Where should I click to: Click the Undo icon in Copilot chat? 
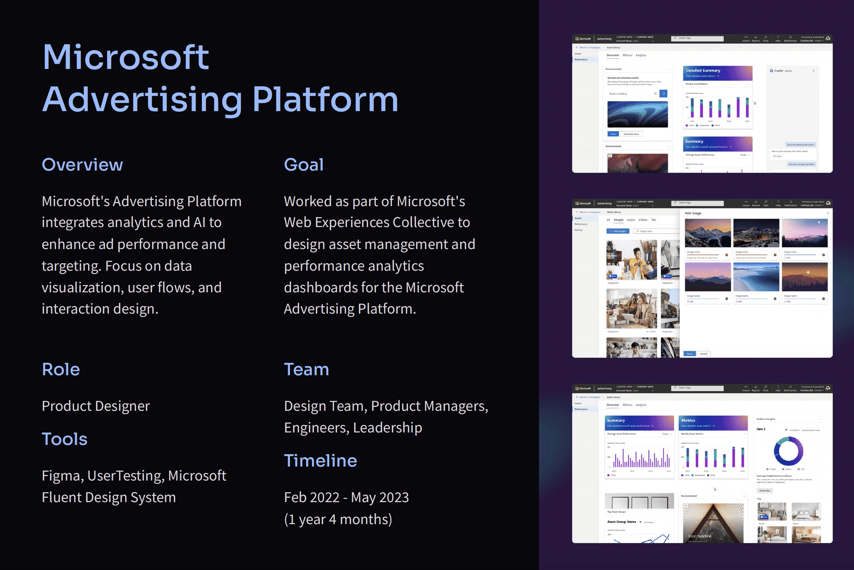click(x=774, y=156)
